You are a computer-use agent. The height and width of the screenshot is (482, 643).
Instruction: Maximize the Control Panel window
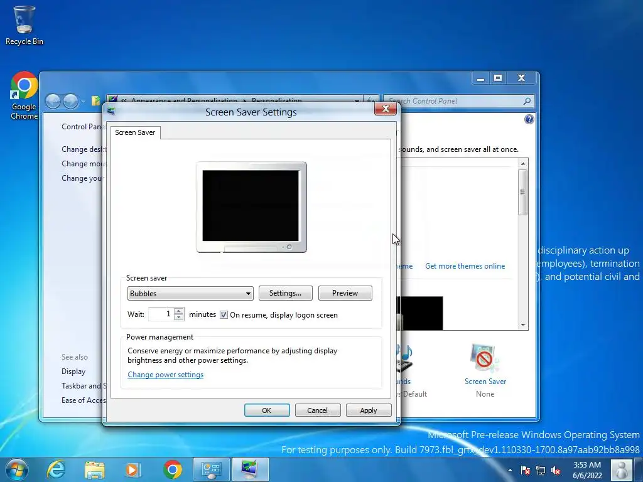click(498, 78)
